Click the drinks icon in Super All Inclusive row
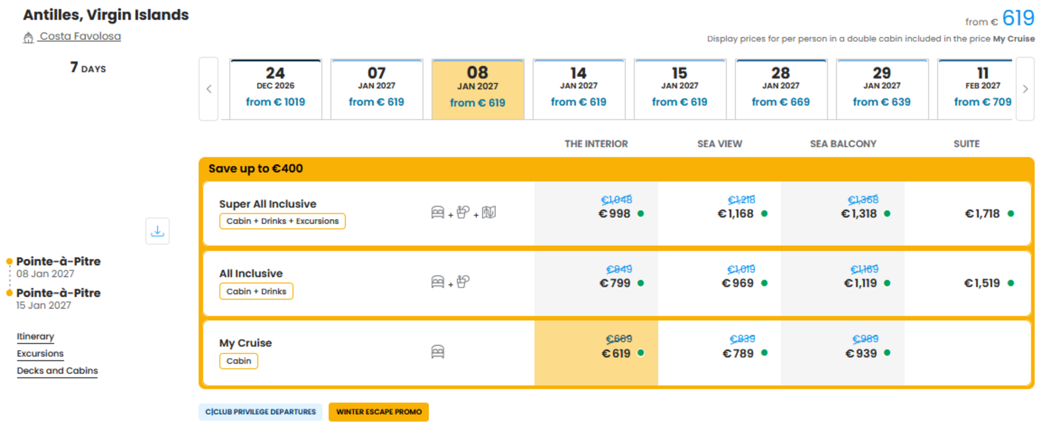Viewport: 1041px width, 427px height. click(x=463, y=212)
